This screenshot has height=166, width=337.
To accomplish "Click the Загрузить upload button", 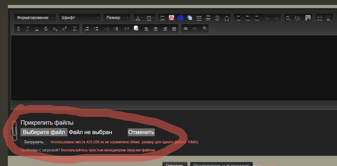I will [x=34, y=142].
